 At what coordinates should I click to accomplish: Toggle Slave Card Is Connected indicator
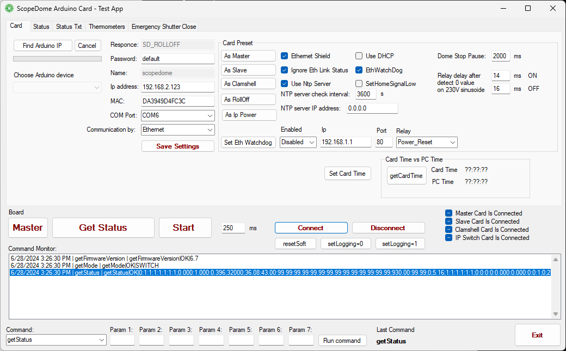point(448,221)
